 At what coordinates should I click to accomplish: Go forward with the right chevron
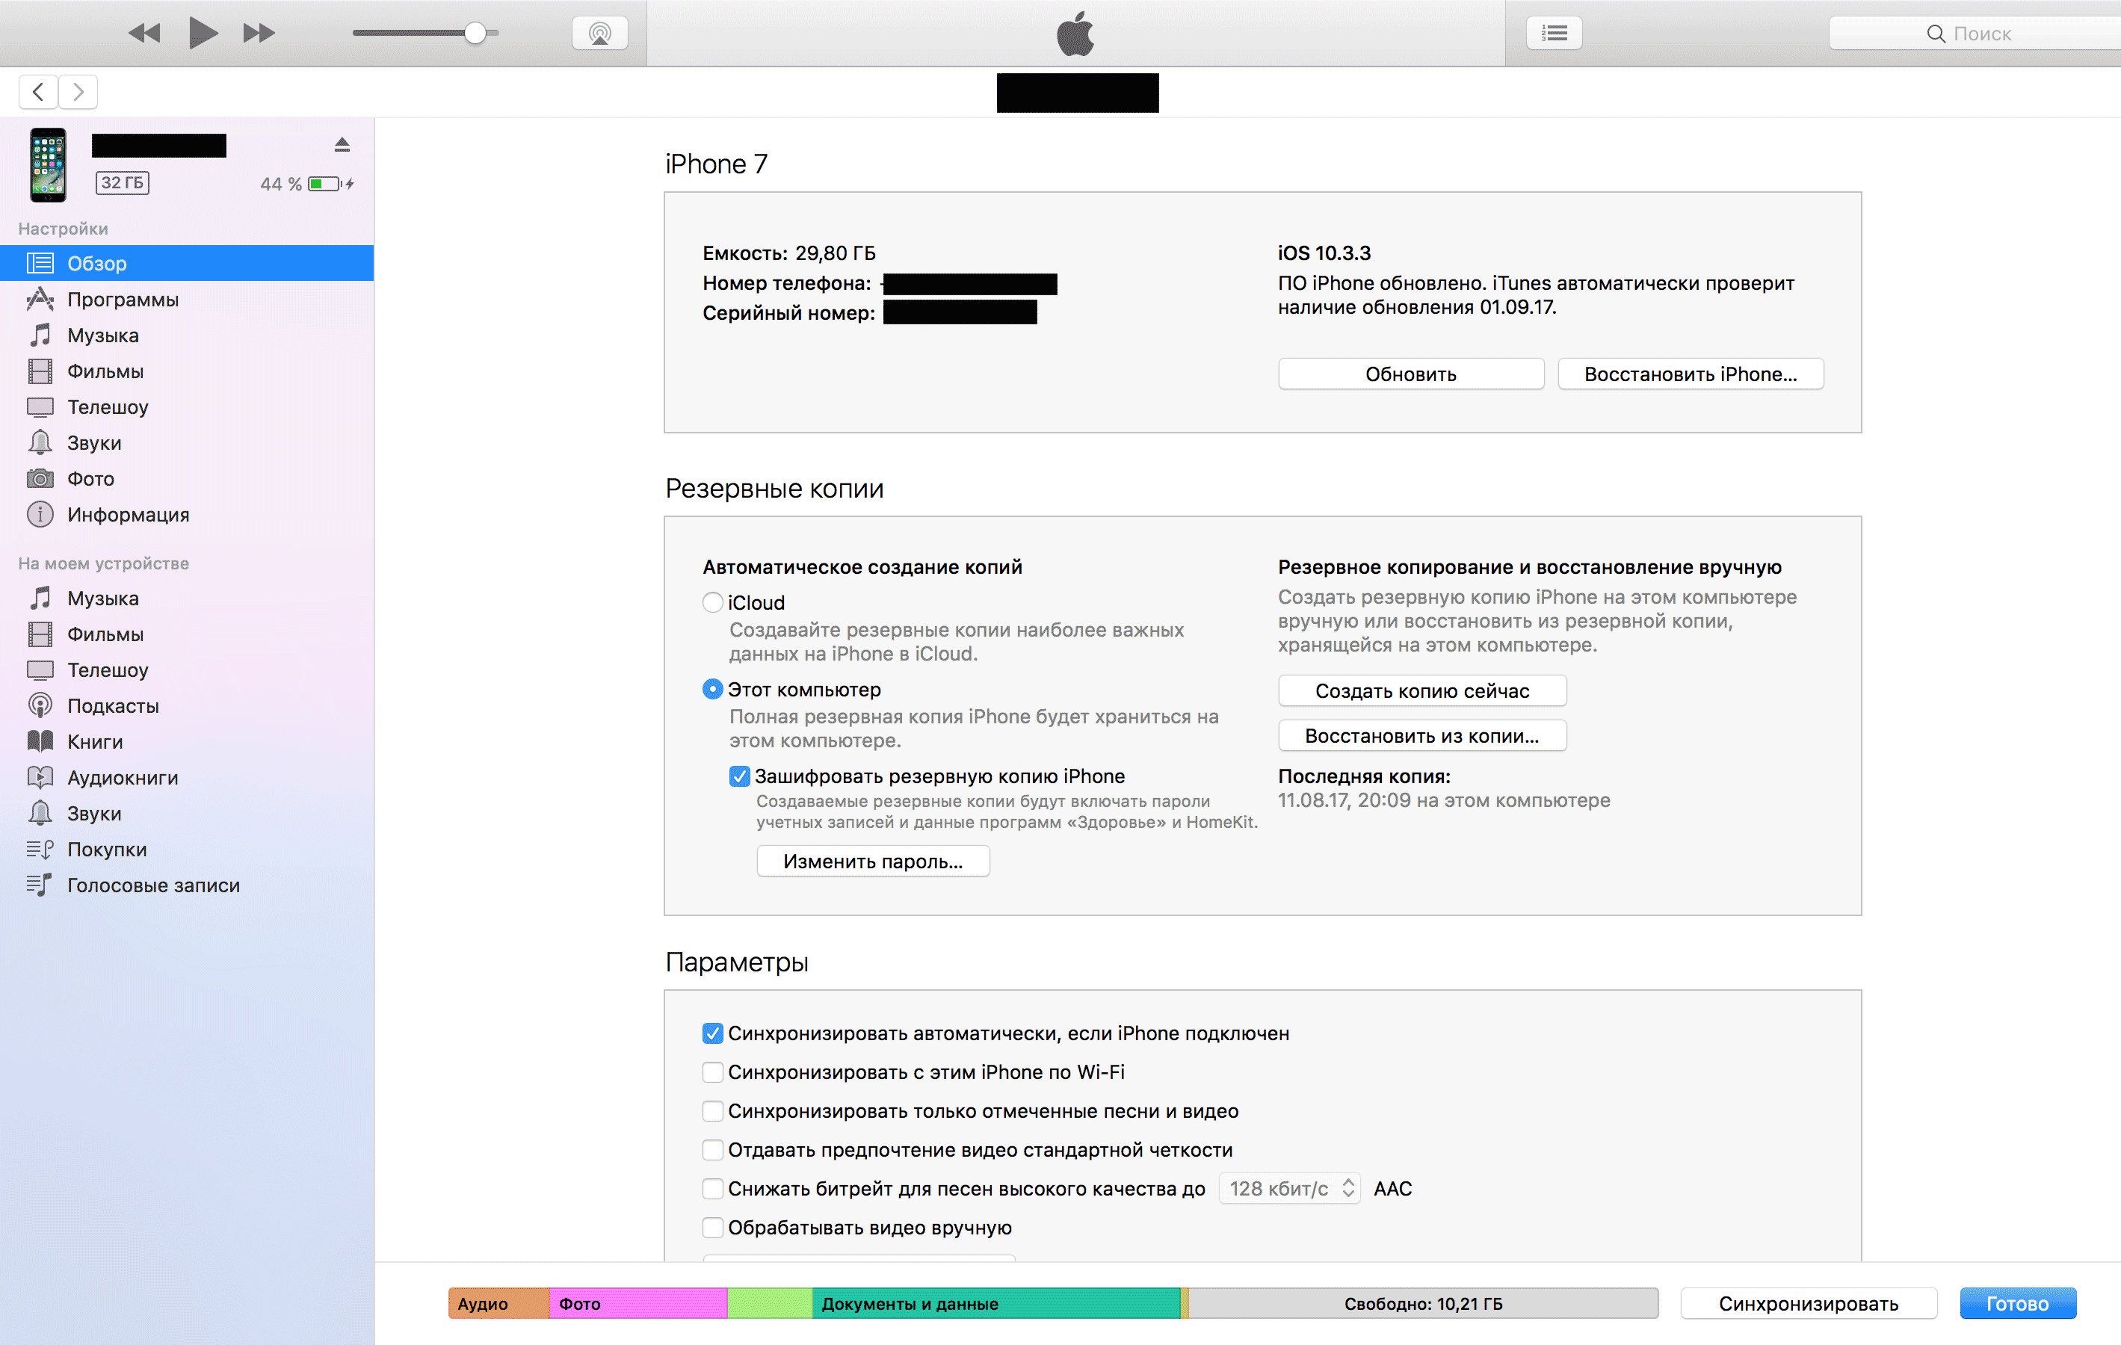(x=78, y=92)
